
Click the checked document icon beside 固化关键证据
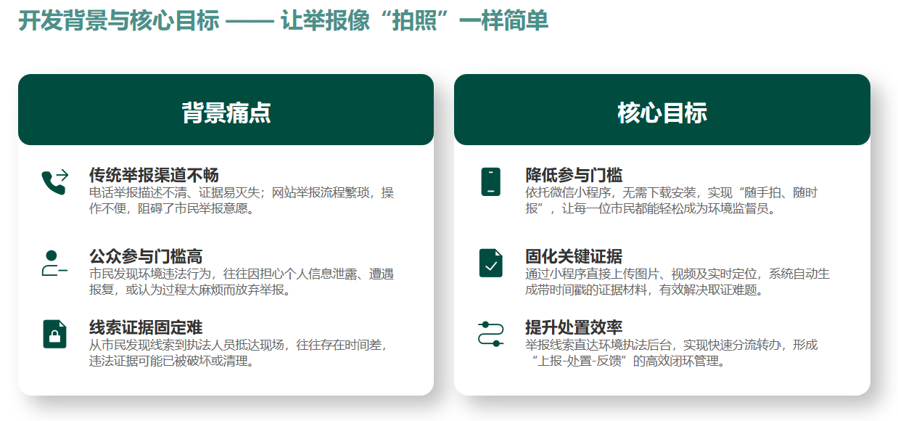(491, 263)
